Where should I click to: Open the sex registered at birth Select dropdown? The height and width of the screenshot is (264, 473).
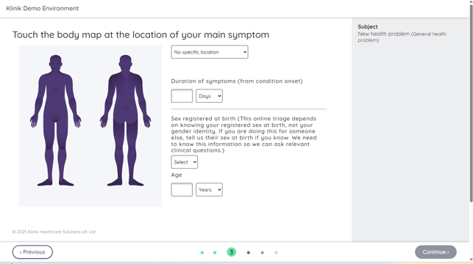(185, 162)
